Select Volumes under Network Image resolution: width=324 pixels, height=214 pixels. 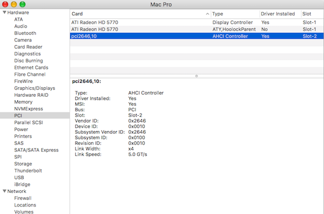coord(24,211)
